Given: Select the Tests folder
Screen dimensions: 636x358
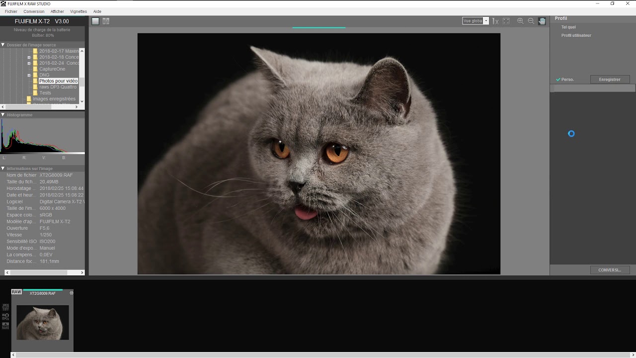Looking at the screenshot, I should click(x=45, y=93).
